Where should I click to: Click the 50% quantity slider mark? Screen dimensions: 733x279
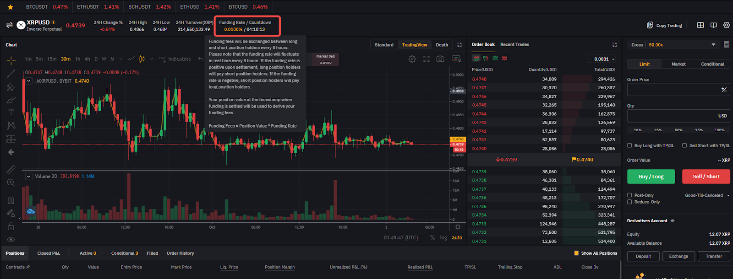[x=678, y=130]
